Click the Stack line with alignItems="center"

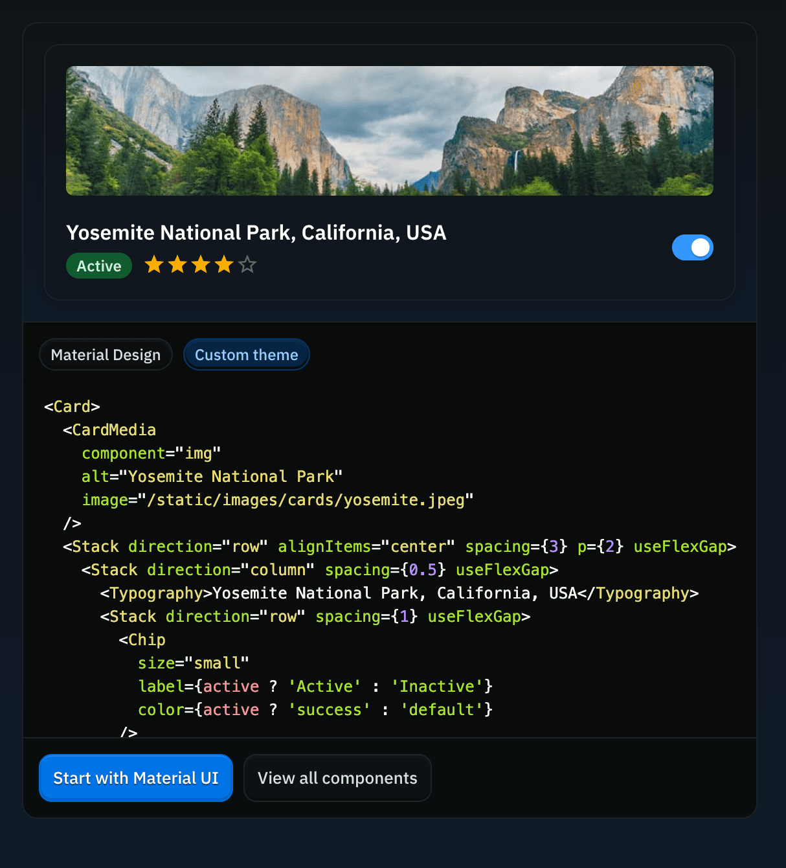[x=399, y=547]
